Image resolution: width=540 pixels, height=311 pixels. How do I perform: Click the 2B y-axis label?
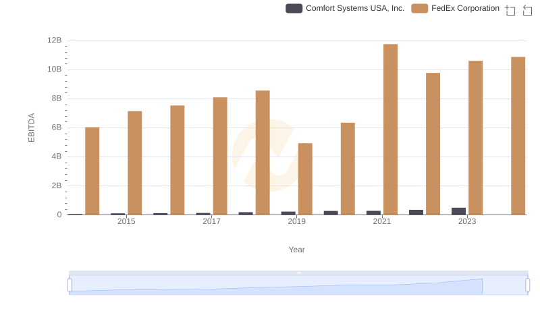[57, 186]
